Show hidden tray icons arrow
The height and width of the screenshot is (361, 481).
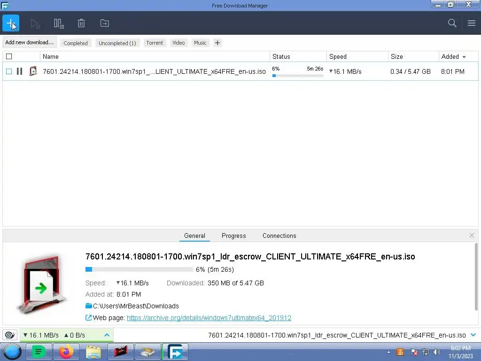(x=388, y=352)
